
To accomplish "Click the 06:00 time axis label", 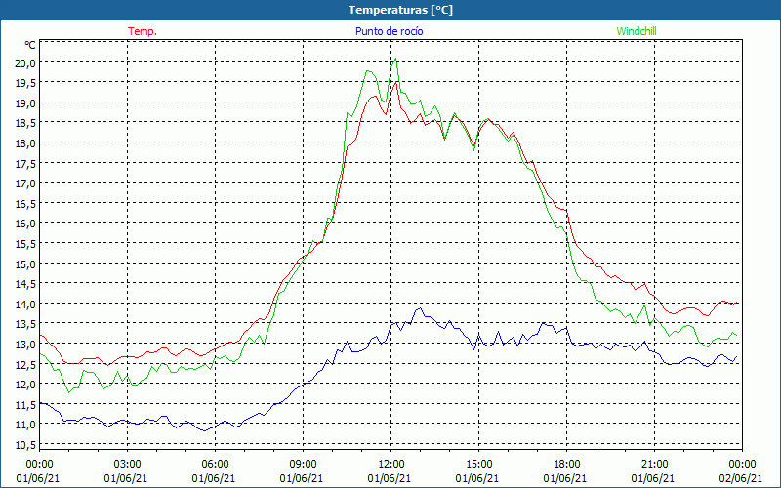I will coord(216,465).
